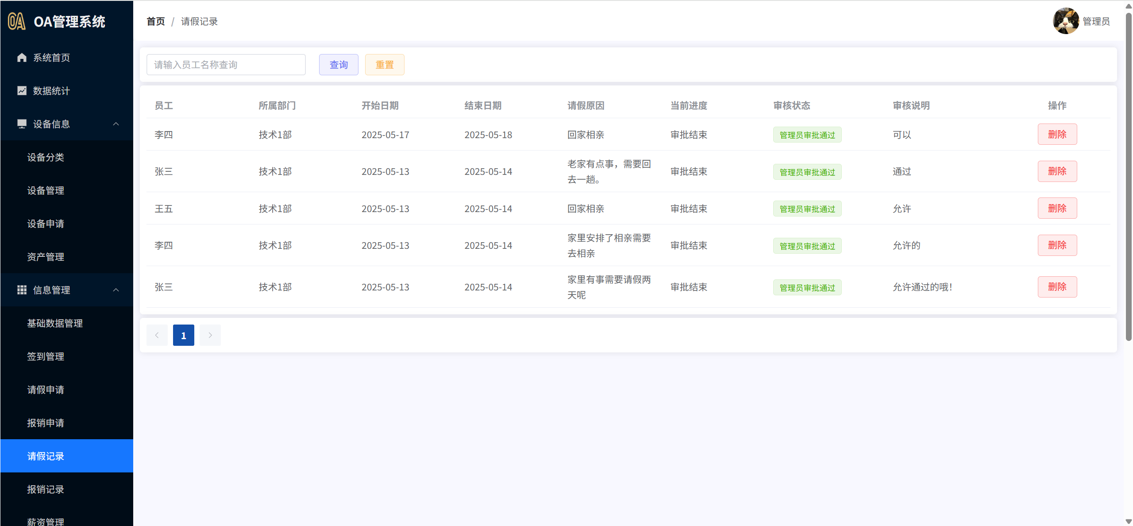Open the 请假申请 menu item
This screenshot has width=1133, height=526.
tap(46, 390)
